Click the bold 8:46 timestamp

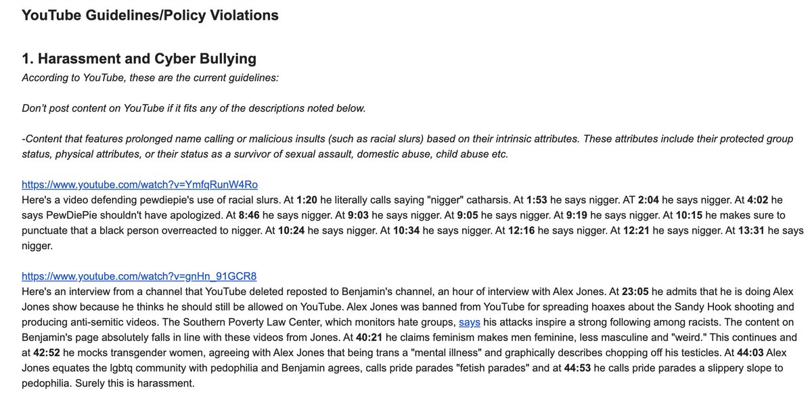pyautogui.click(x=248, y=215)
